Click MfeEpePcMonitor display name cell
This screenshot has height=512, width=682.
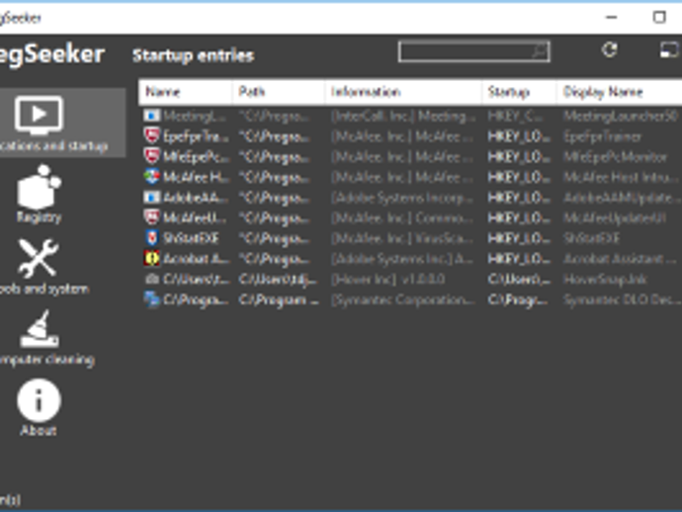[615, 157]
